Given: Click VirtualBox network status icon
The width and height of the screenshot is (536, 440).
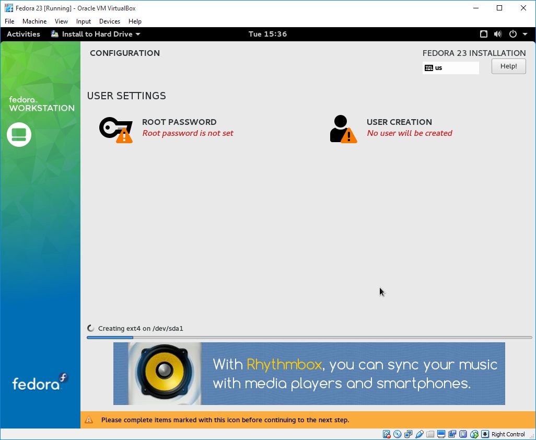Looking at the screenshot, I should 408,434.
